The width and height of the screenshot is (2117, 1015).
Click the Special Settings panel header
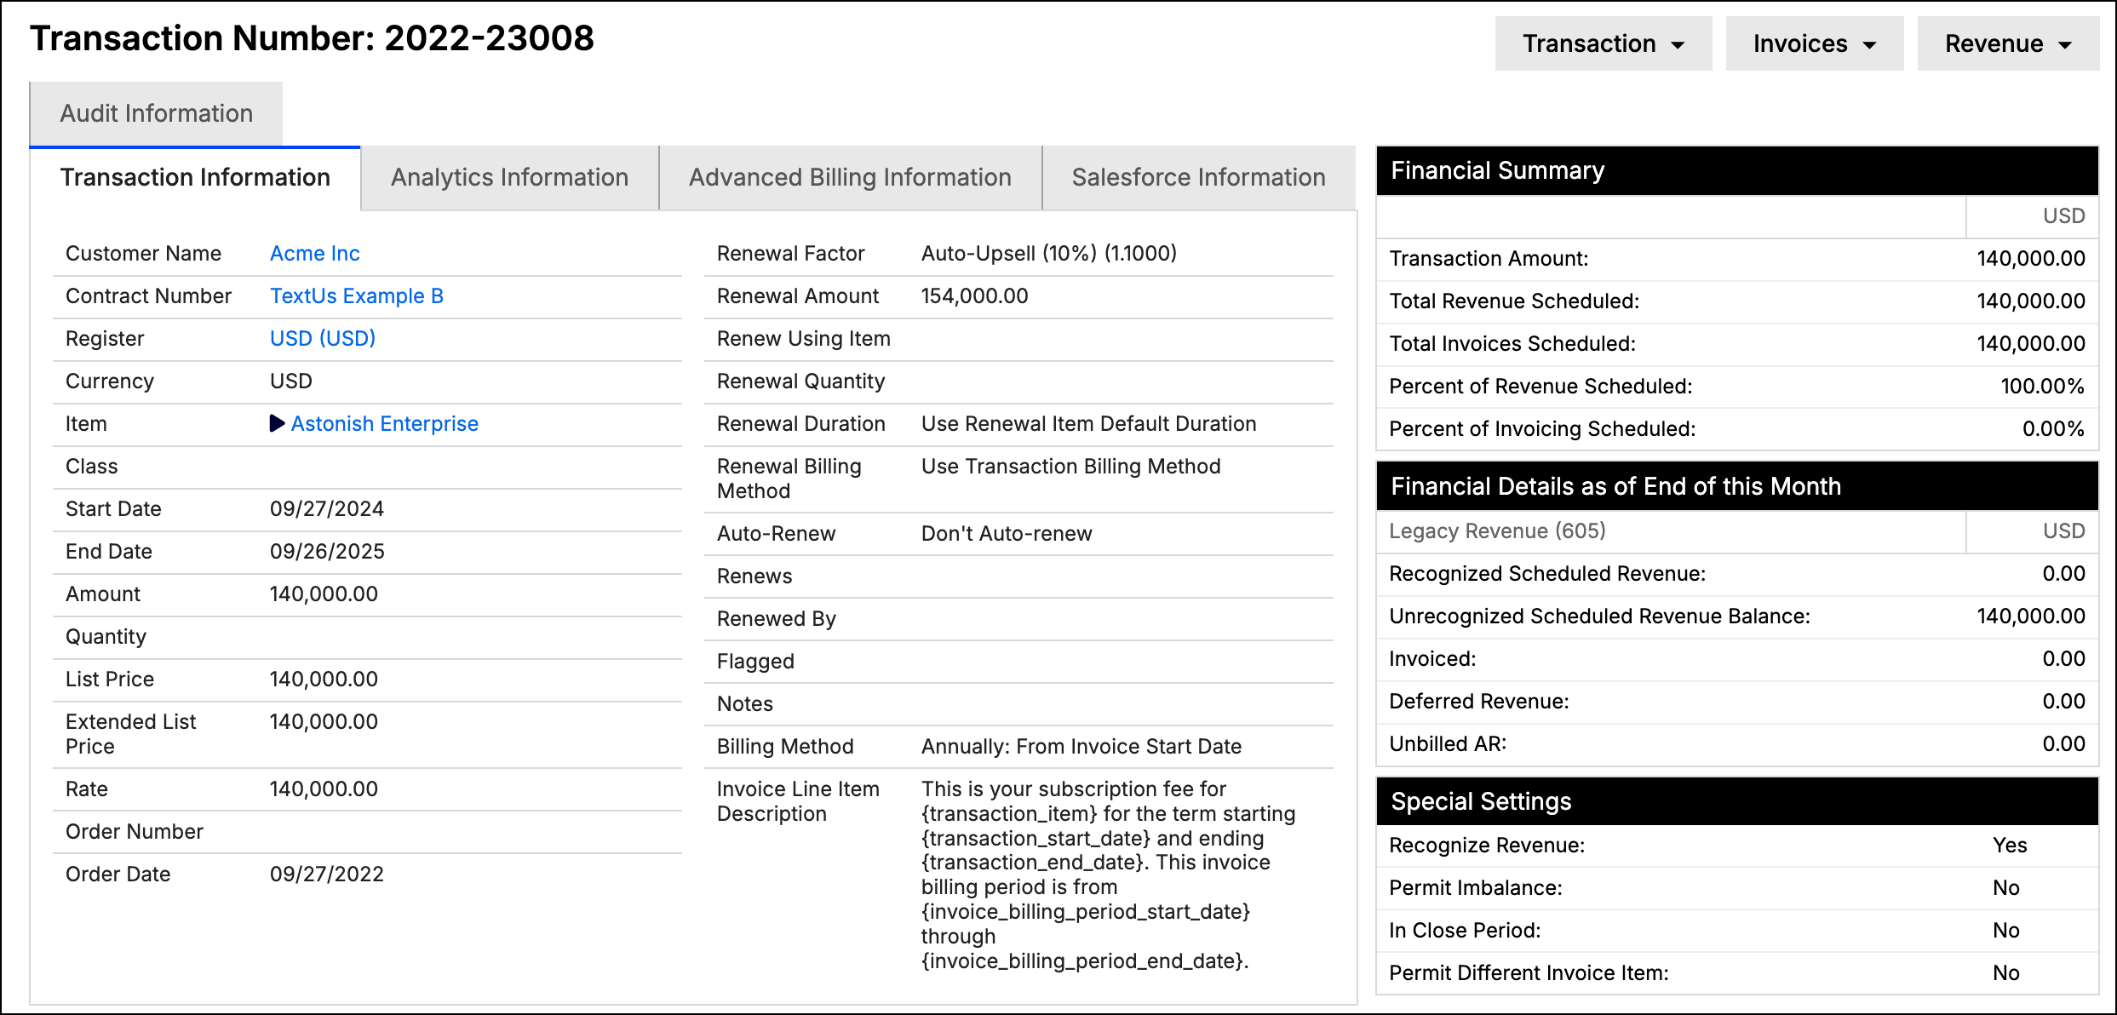(1737, 801)
